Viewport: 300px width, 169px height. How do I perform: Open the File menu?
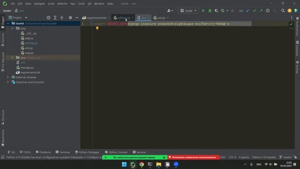[13, 4]
